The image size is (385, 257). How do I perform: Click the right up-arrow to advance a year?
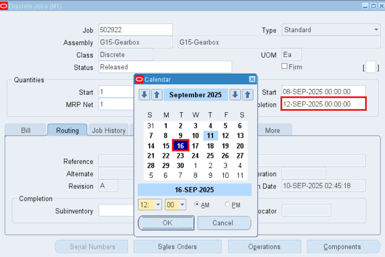click(x=248, y=95)
